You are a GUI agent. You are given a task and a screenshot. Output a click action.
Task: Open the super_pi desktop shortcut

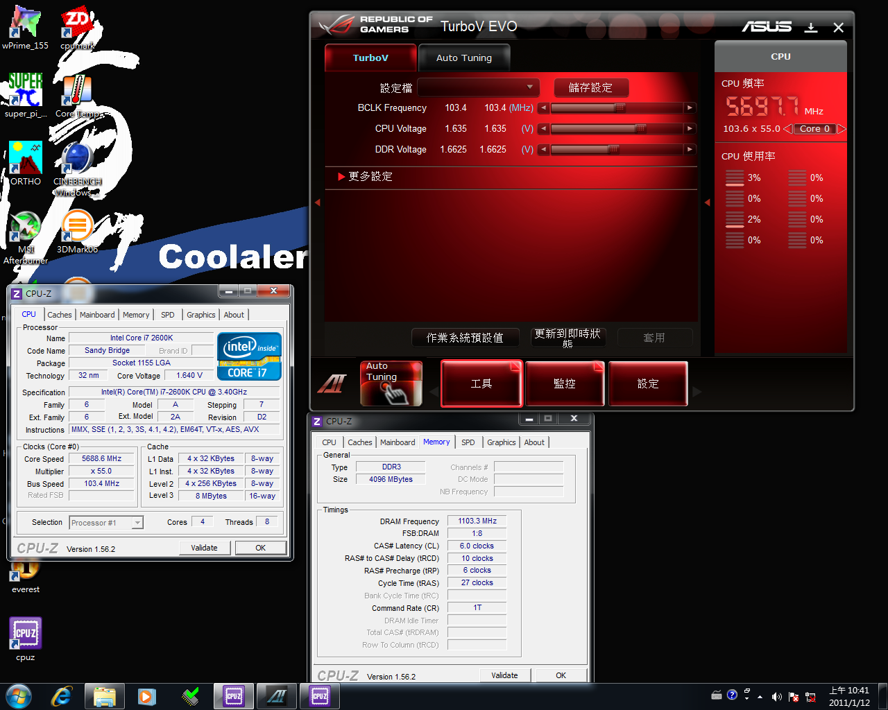(26, 96)
